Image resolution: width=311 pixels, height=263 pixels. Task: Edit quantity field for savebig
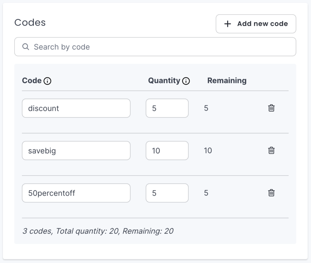(167, 151)
